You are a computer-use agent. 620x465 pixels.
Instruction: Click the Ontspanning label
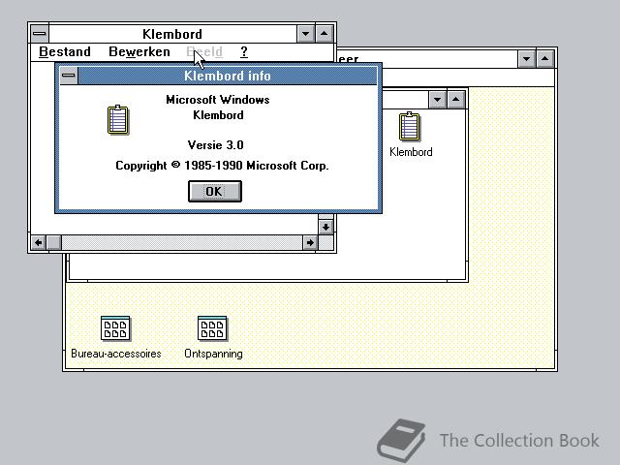click(x=213, y=354)
